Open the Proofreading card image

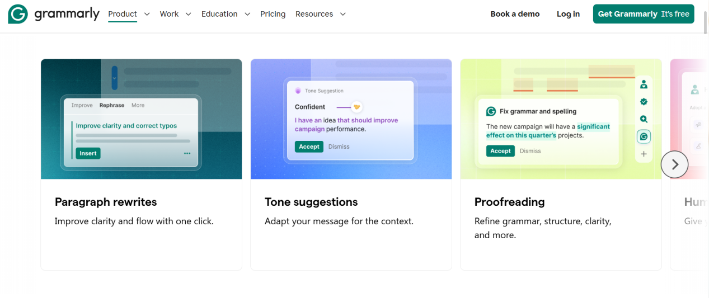coord(561,119)
